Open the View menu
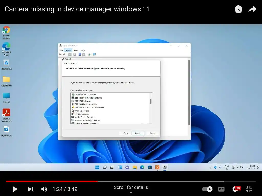Screen dimensions: 262x196 pos(76,50)
